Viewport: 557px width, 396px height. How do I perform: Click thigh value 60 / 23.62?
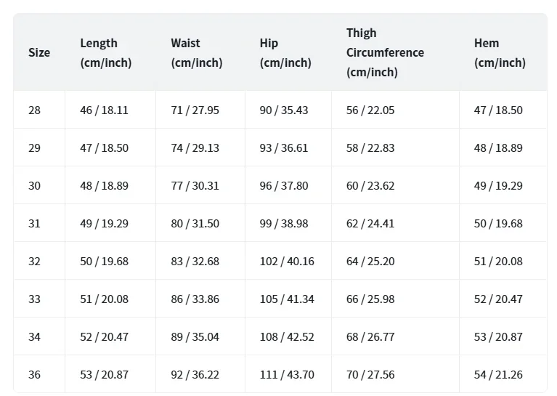370,186
